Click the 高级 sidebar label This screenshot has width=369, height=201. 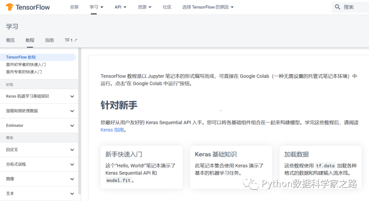click(10, 138)
